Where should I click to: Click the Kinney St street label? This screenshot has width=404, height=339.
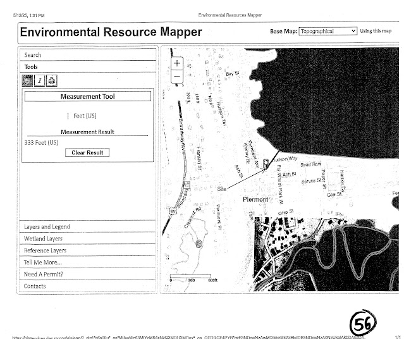247,154
